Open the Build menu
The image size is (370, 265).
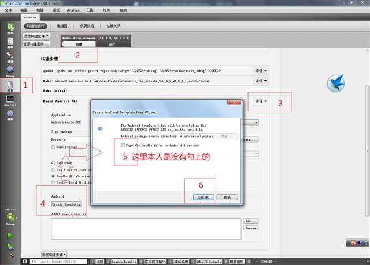40,10
